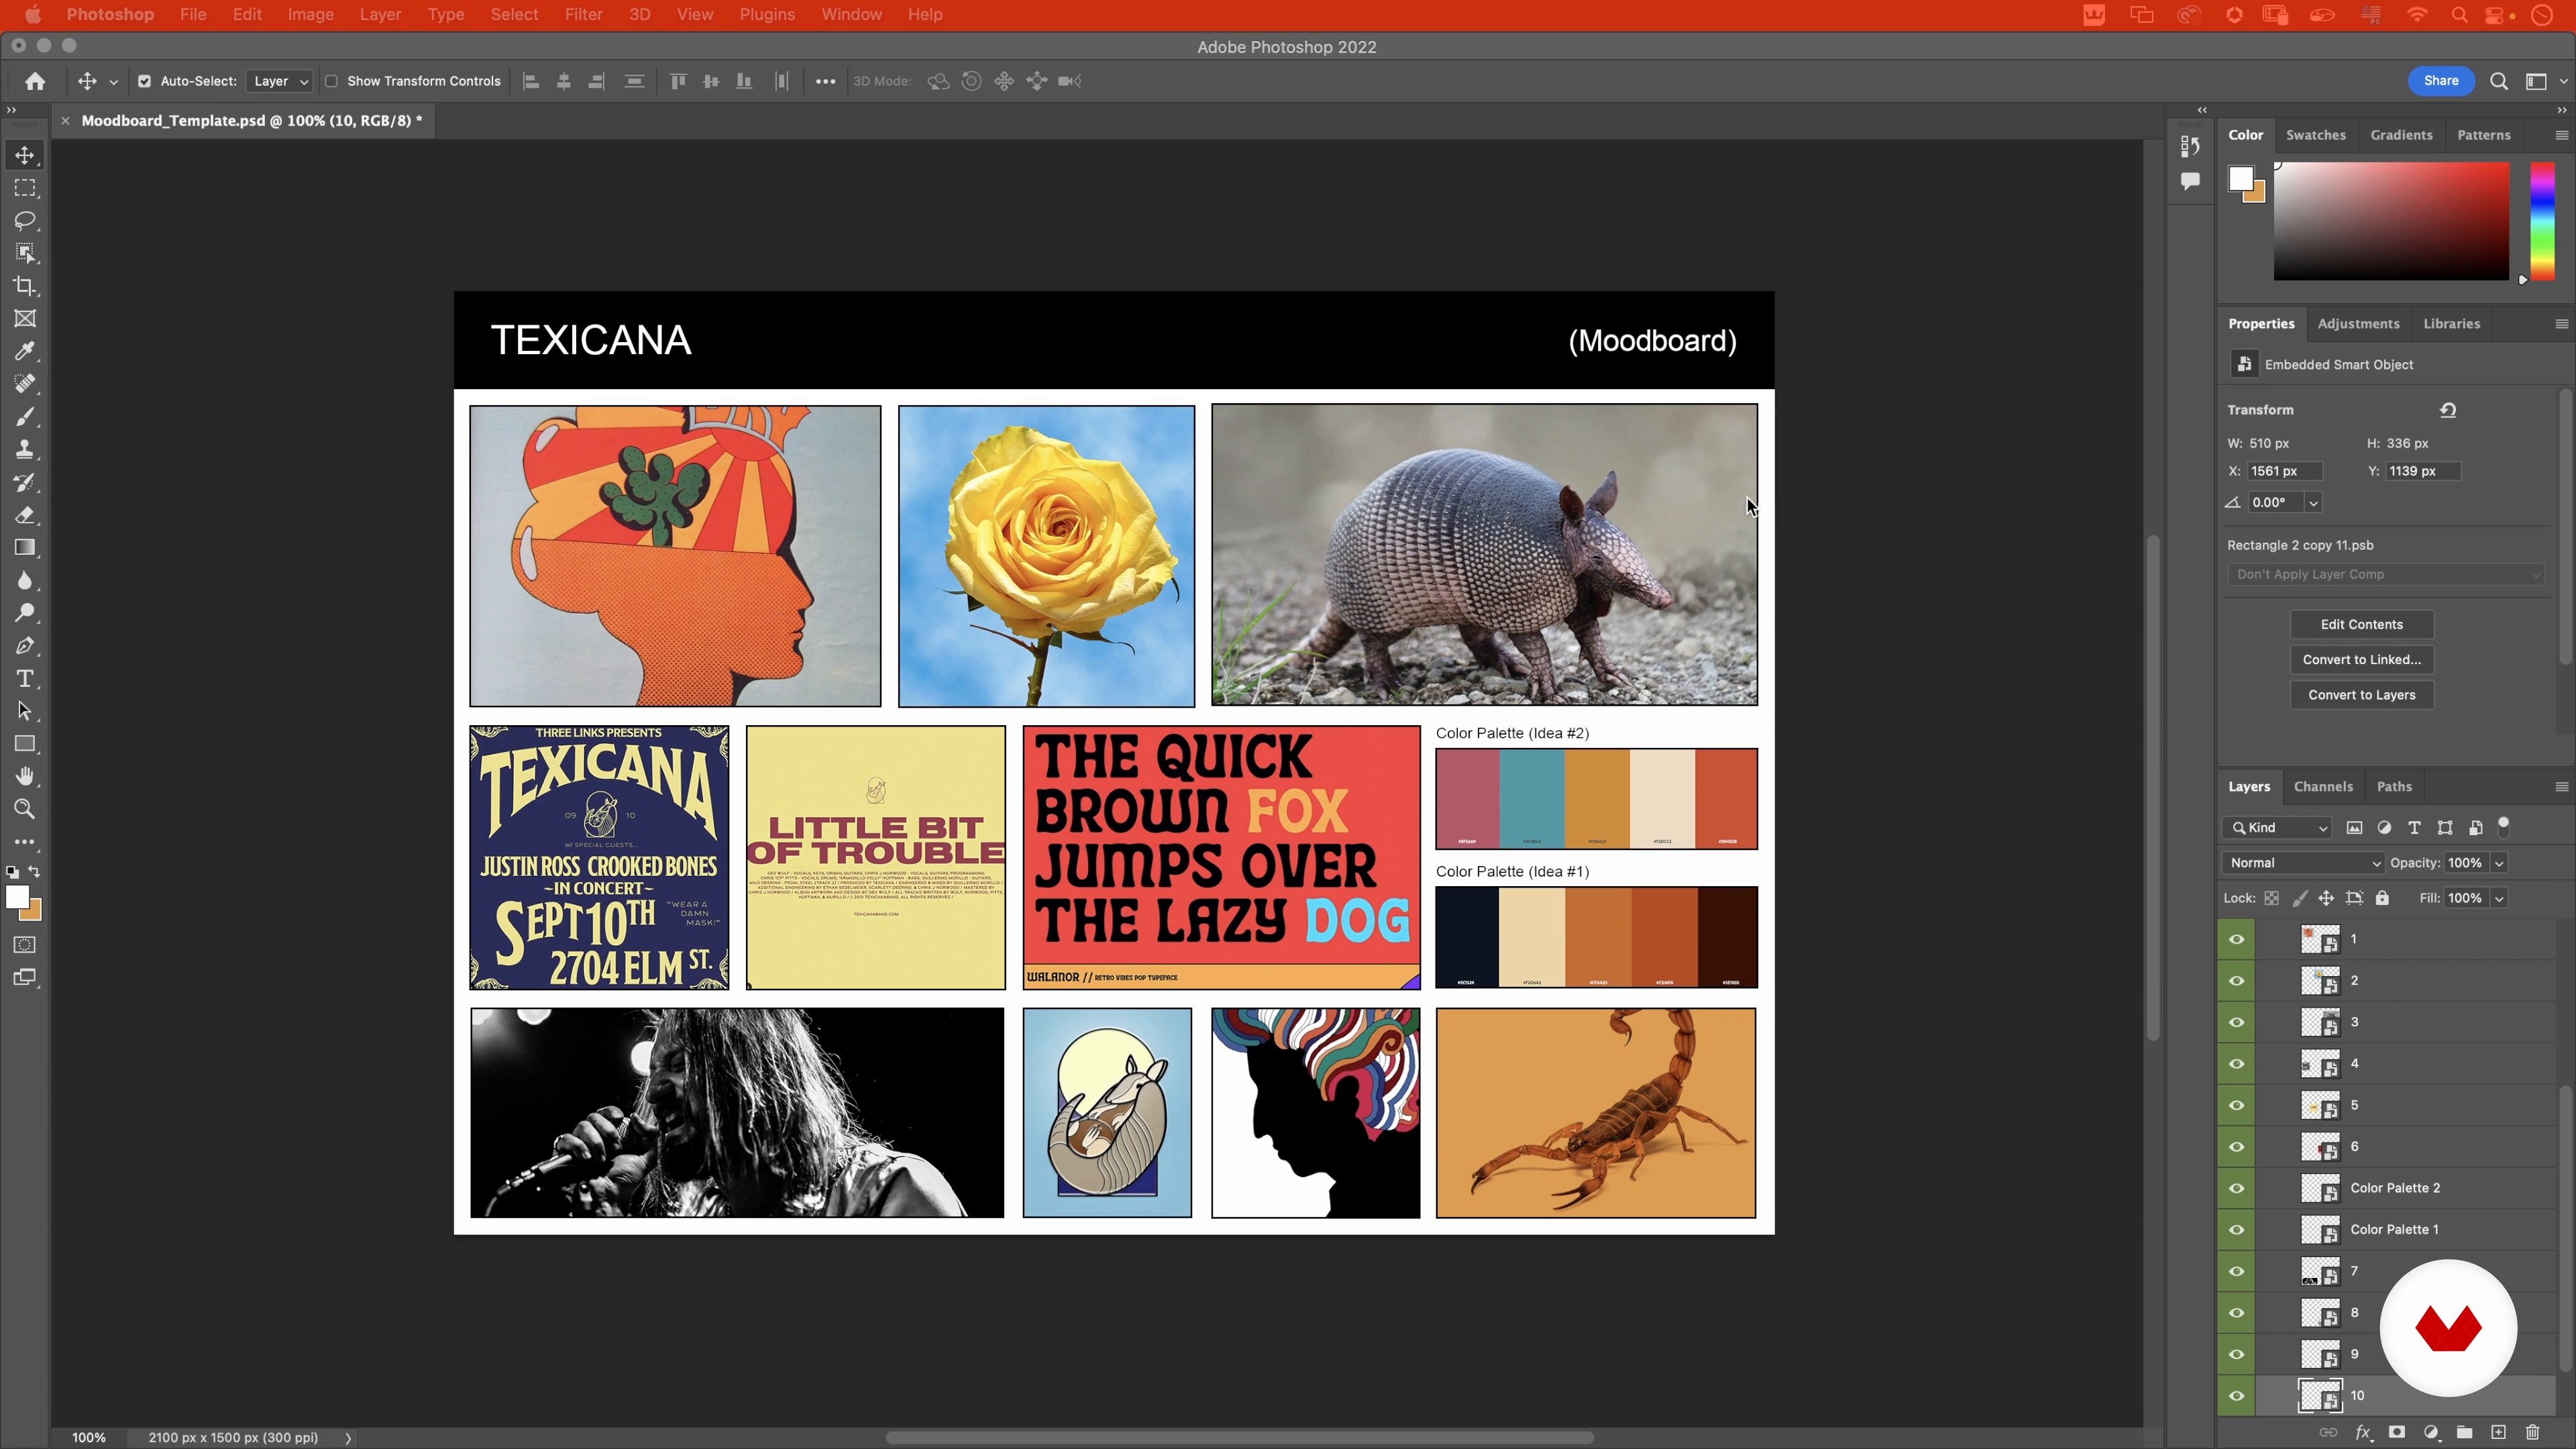Screen dimensions: 2576x1449
Task: Click the red color picker field
Action: point(2391,222)
